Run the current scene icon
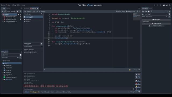Screen dimensions: 172x97 tap(164, 5)
